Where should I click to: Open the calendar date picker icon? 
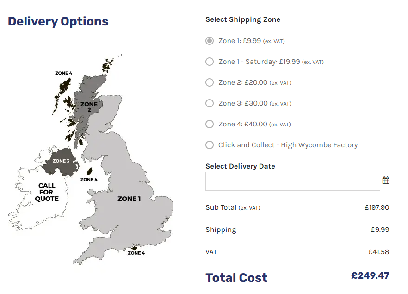[x=386, y=180]
